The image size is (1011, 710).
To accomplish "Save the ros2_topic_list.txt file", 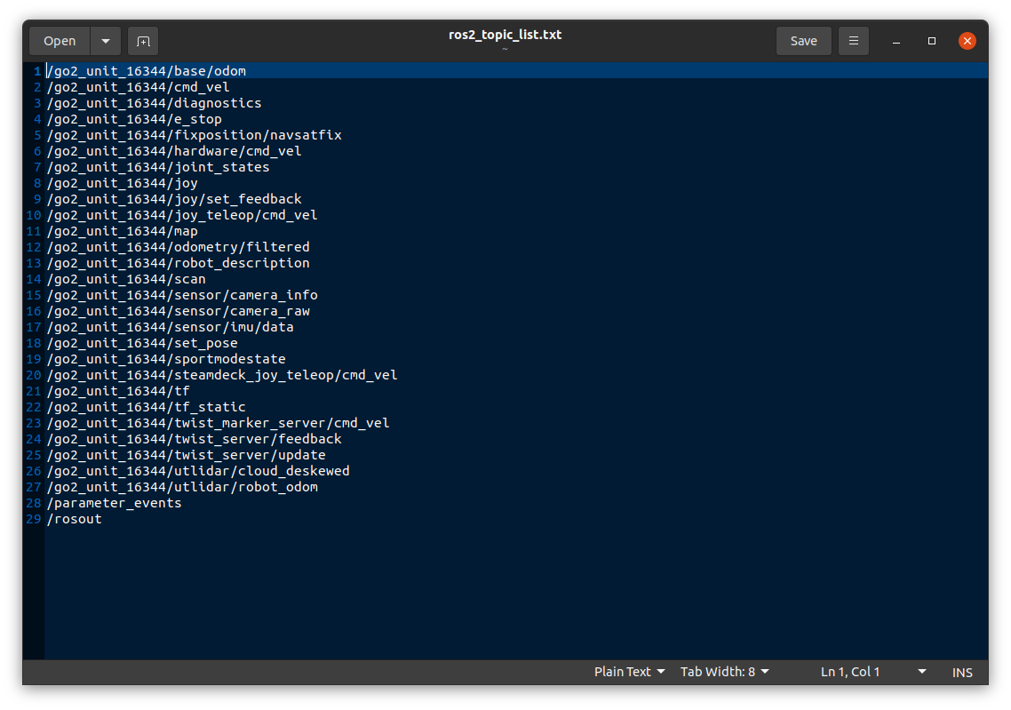I will tap(803, 41).
